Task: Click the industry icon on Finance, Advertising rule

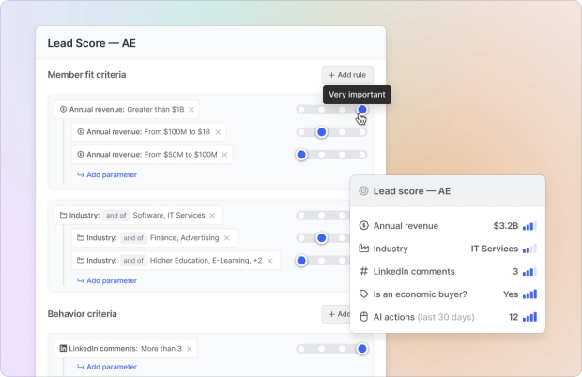Action: (x=80, y=238)
